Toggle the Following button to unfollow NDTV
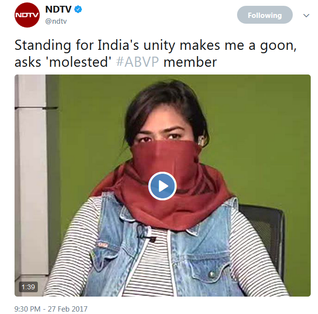318x314 pixels. [x=265, y=15]
